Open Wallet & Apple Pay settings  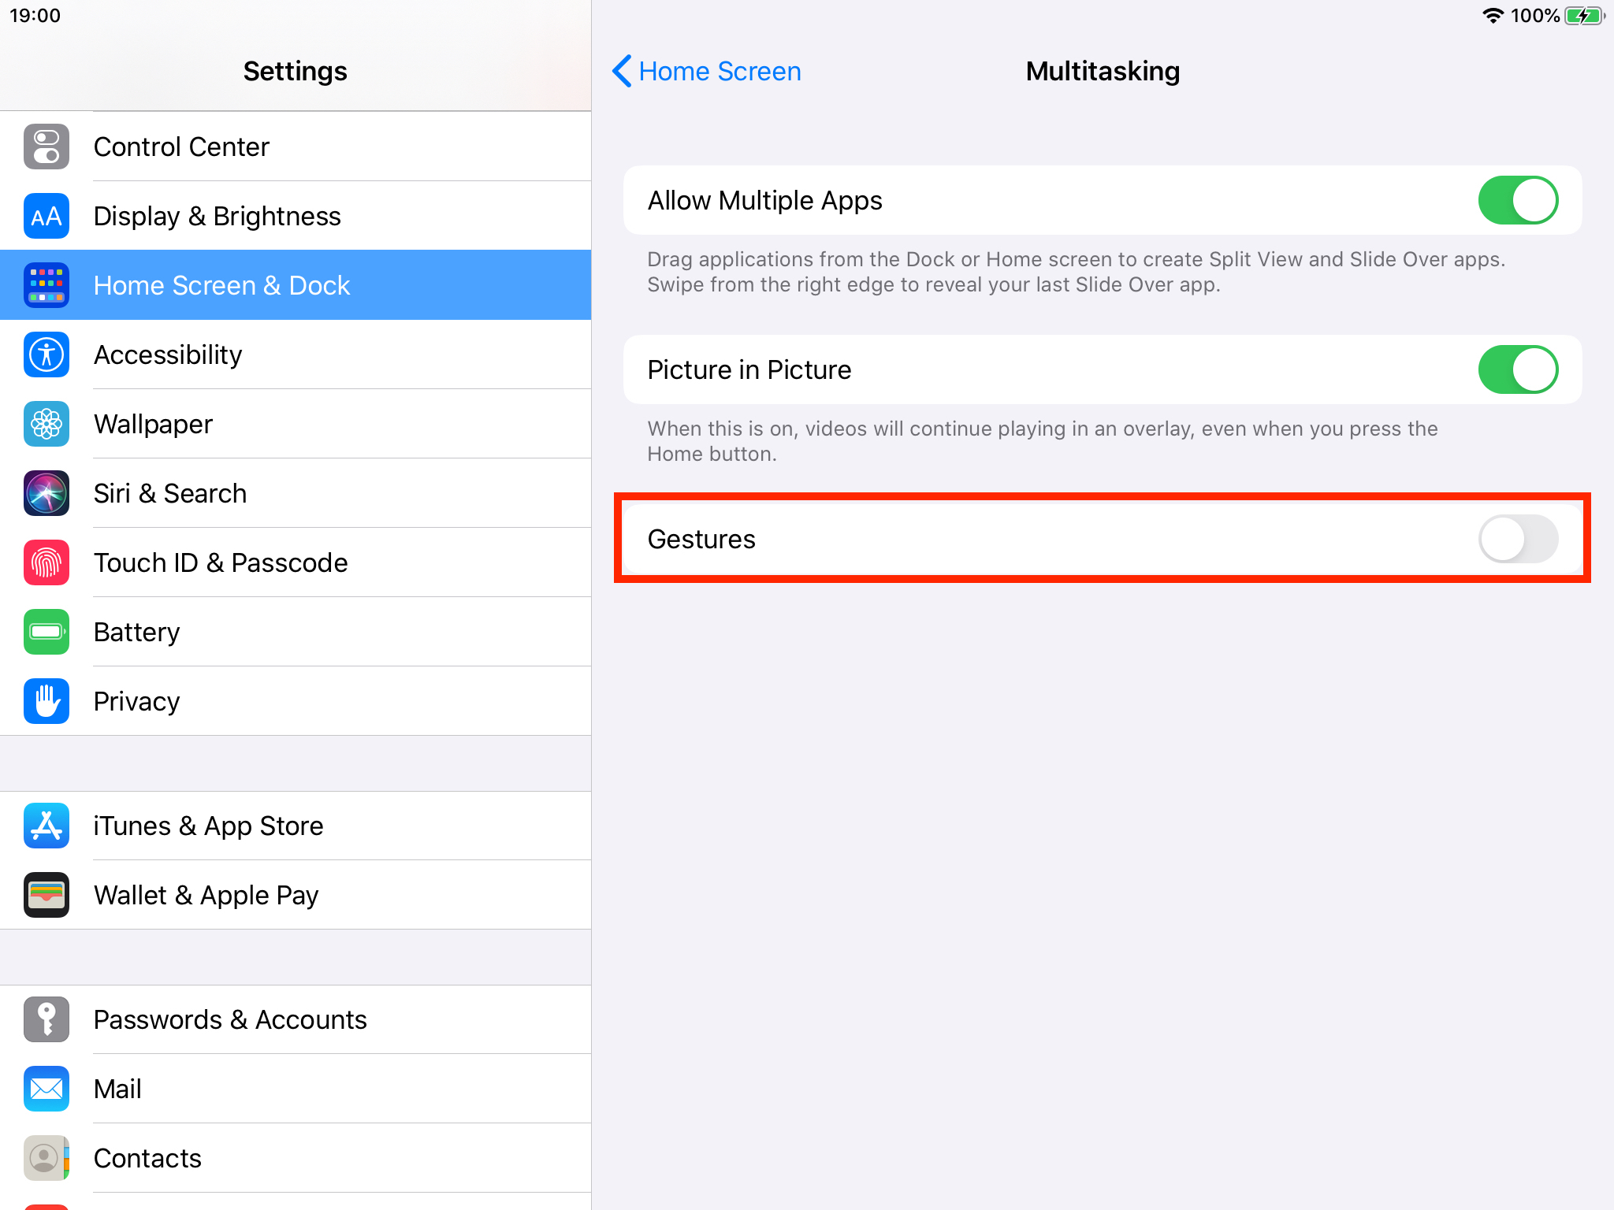tap(296, 895)
